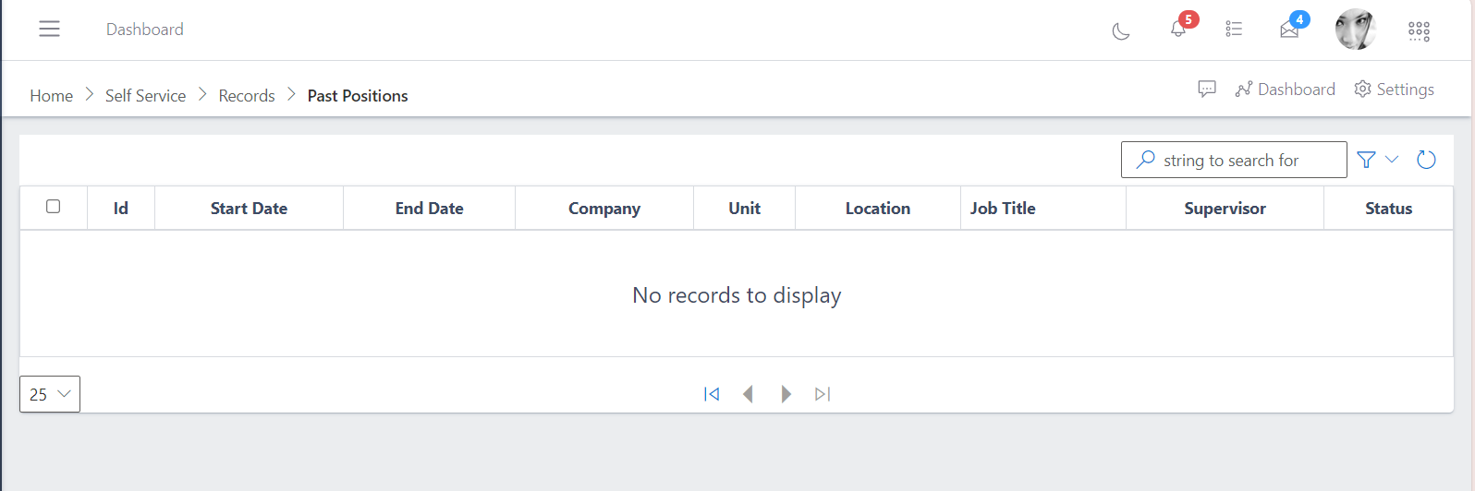
Task: Jump to the first page of results
Action: click(712, 394)
